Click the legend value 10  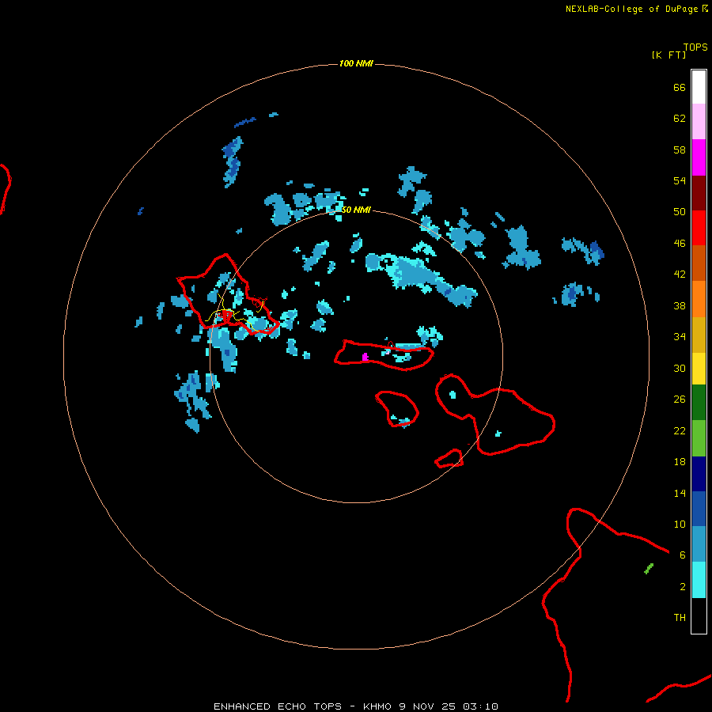(x=680, y=525)
